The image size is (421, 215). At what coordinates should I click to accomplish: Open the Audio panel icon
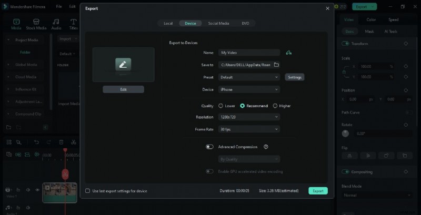(x=56, y=24)
